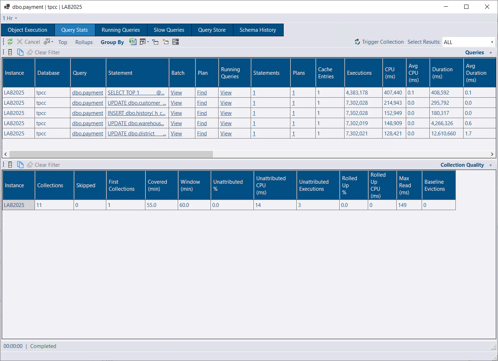
Task: Click the app icon in the title bar
Action: click(x=7, y=7)
